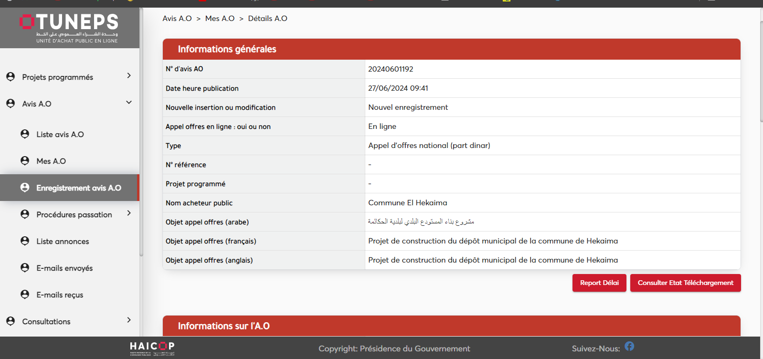Open Avis A.O menu item
This screenshot has width=763, height=359.
[x=37, y=104]
